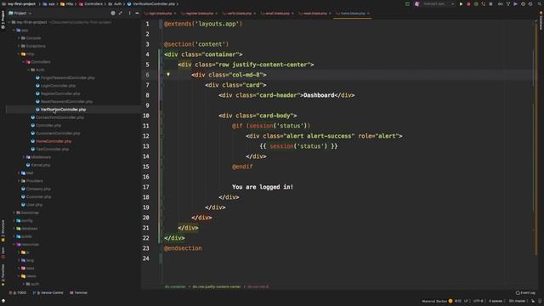Select VerificationController.php in tree
Screen dimensions: 544x306
tap(63, 110)
